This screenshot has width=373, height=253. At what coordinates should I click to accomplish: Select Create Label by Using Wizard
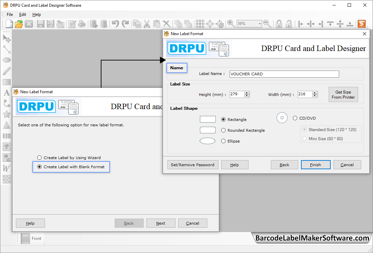[40, 158]
